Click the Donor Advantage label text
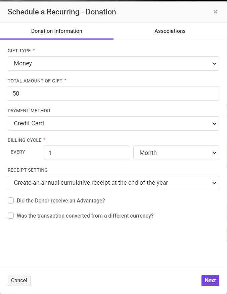This screenshot has width=227, height=294. tap(61, 200)
